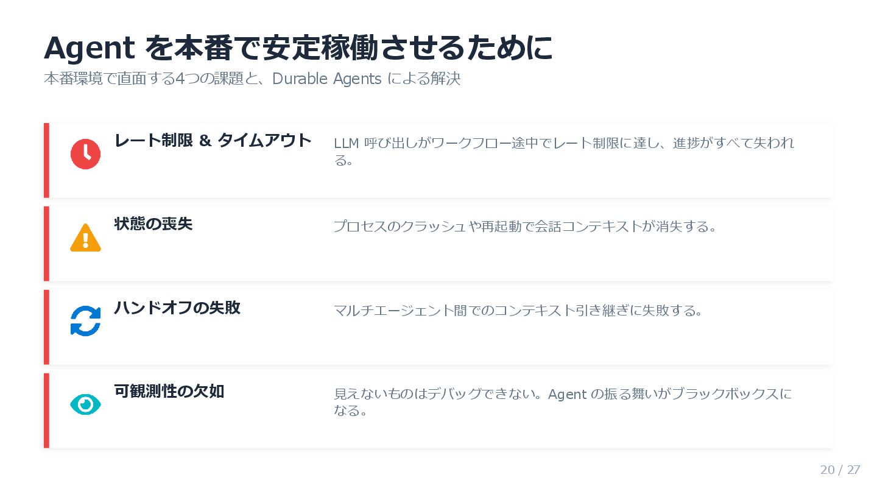
Task: Click the text about マルチエージェント間 context handoff
Action: click(x=518, y=311)
